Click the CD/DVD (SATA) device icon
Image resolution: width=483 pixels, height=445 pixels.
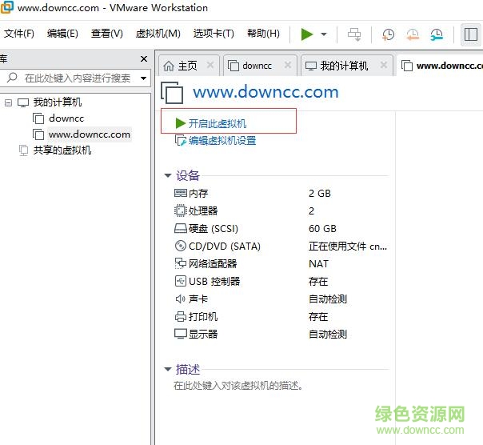point(180,247)
